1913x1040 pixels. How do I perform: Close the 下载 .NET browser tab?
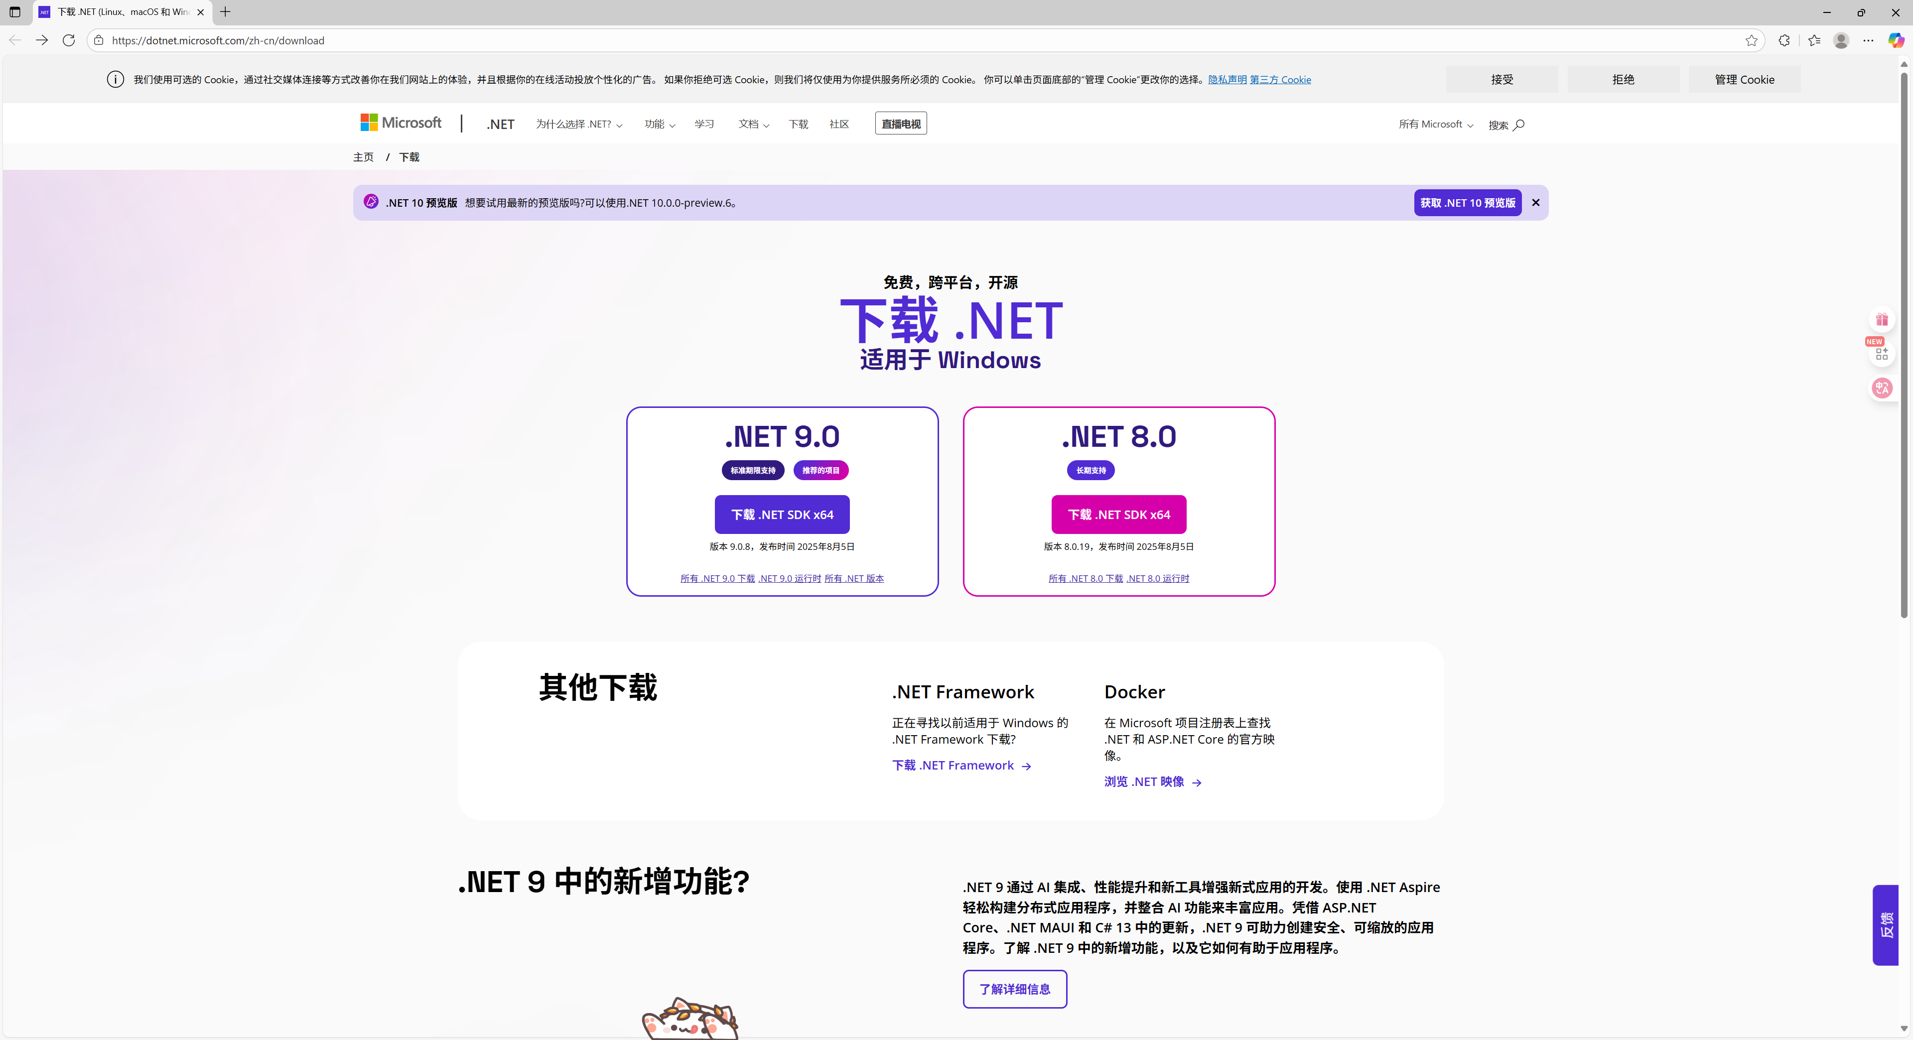point(200,12)
